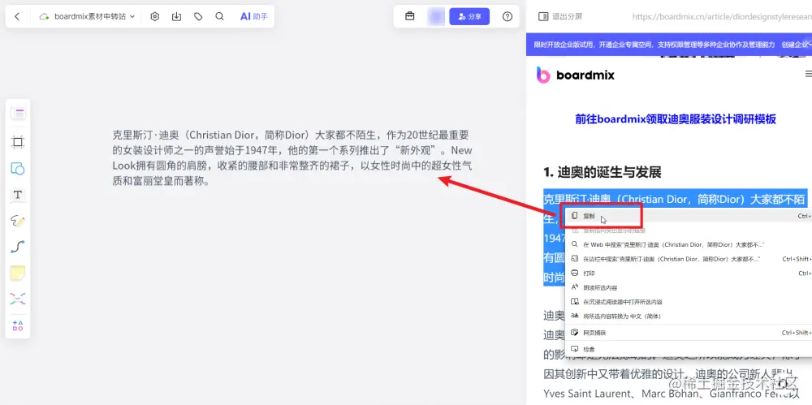The height and width of the screenshot is (405, 812).
Task: Open the more tools icon at the sidebar bottom
Action: point(18,325)
